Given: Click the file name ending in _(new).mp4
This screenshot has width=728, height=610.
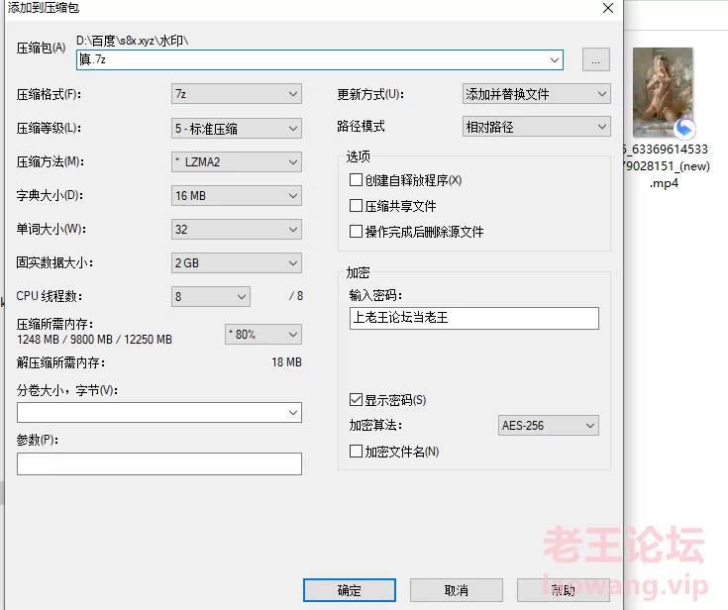Looking at the screenshot, I should coord(667,165).
